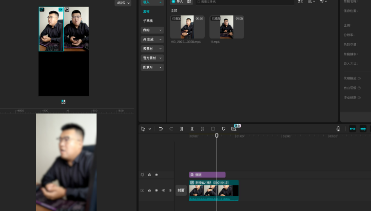Delete the selected timeline clip
This screenshot has height=211, width=371.
point(213,128)
